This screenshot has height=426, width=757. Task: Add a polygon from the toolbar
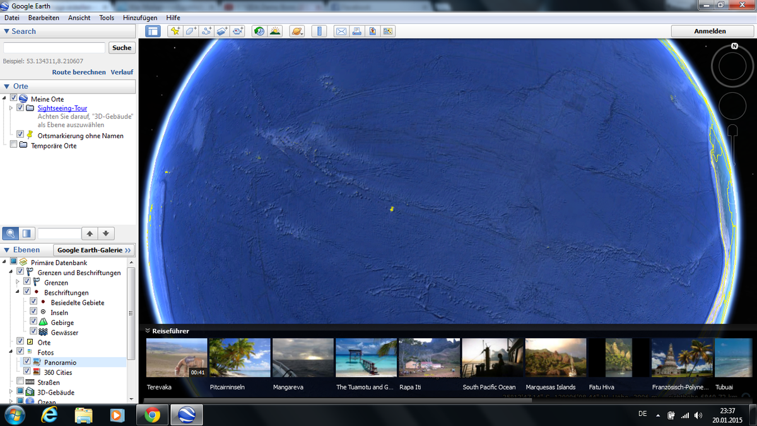click(191, 31)
